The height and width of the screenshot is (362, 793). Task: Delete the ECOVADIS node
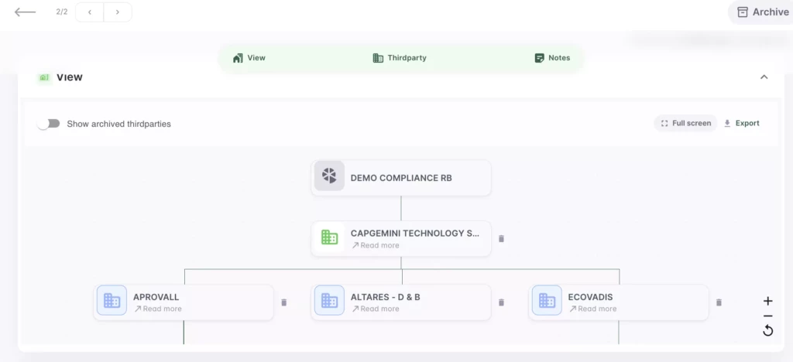(719, 302)
